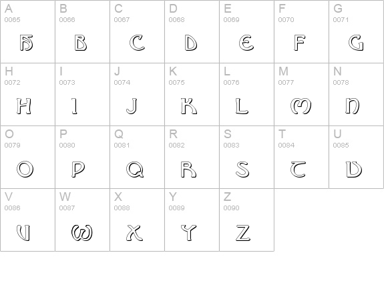Click the Q glyph preview
This screenshot has width=384, height=281.
(135, 170)
